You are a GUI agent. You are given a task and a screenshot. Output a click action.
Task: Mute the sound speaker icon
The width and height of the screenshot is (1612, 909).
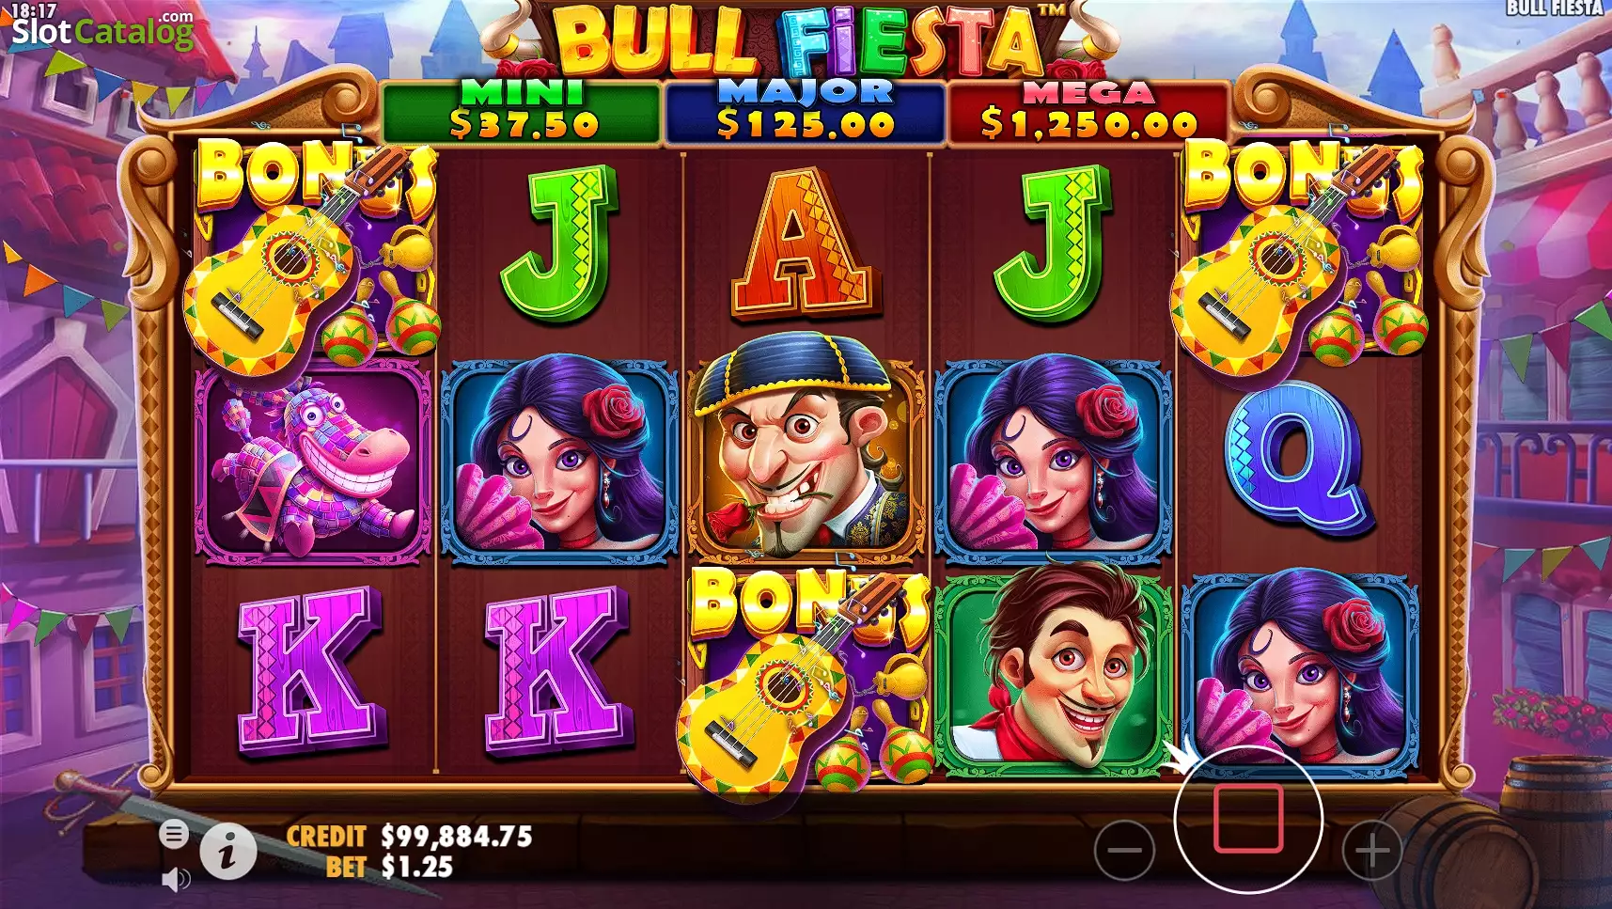coord(176,880)
